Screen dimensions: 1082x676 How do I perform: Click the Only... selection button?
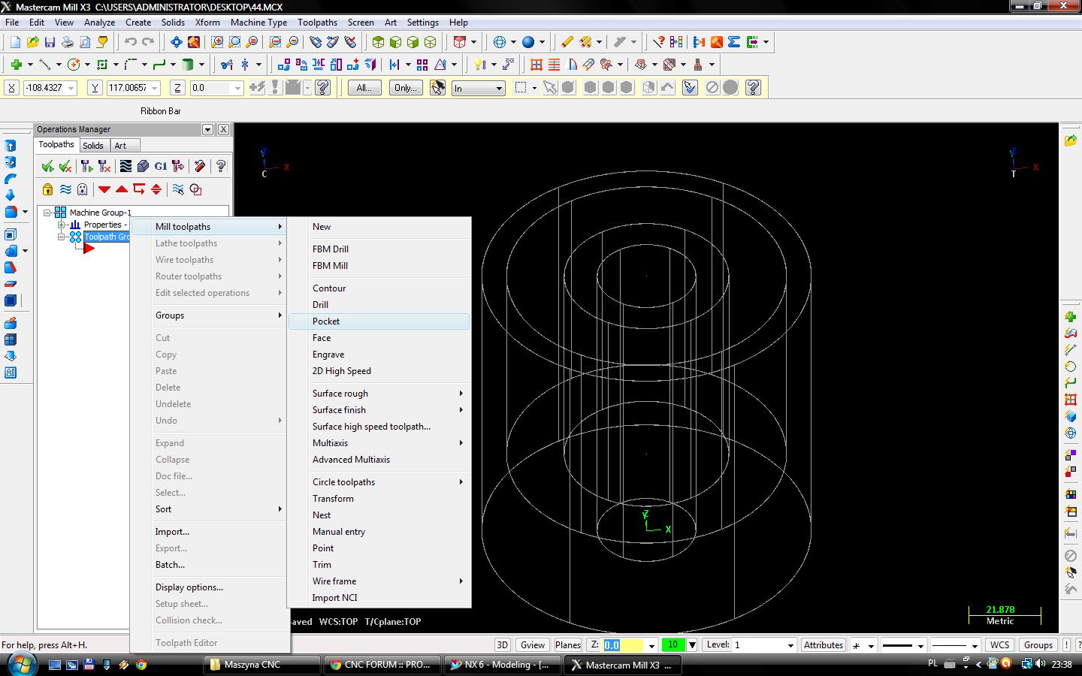[x=406, y=88]
